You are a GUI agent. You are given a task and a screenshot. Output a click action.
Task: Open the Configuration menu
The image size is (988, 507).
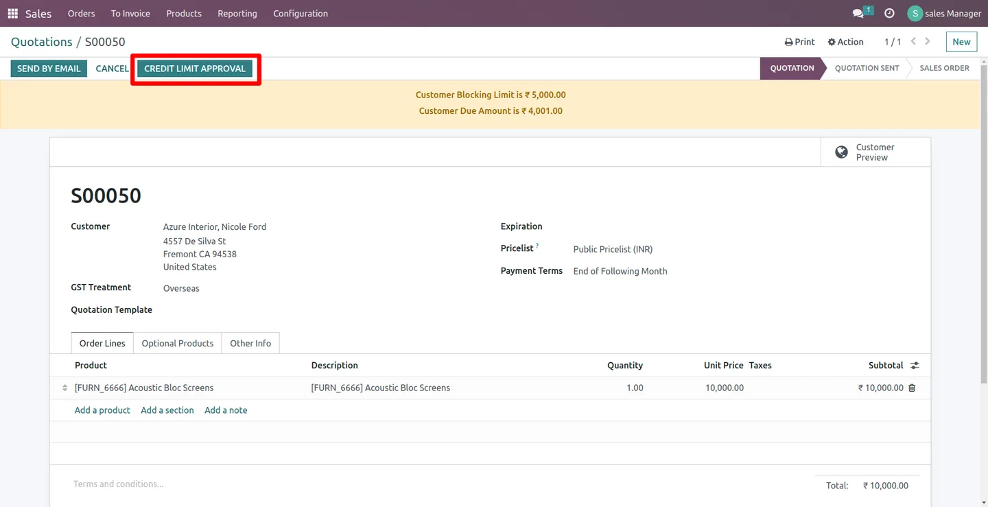click(x=301, y=14)
